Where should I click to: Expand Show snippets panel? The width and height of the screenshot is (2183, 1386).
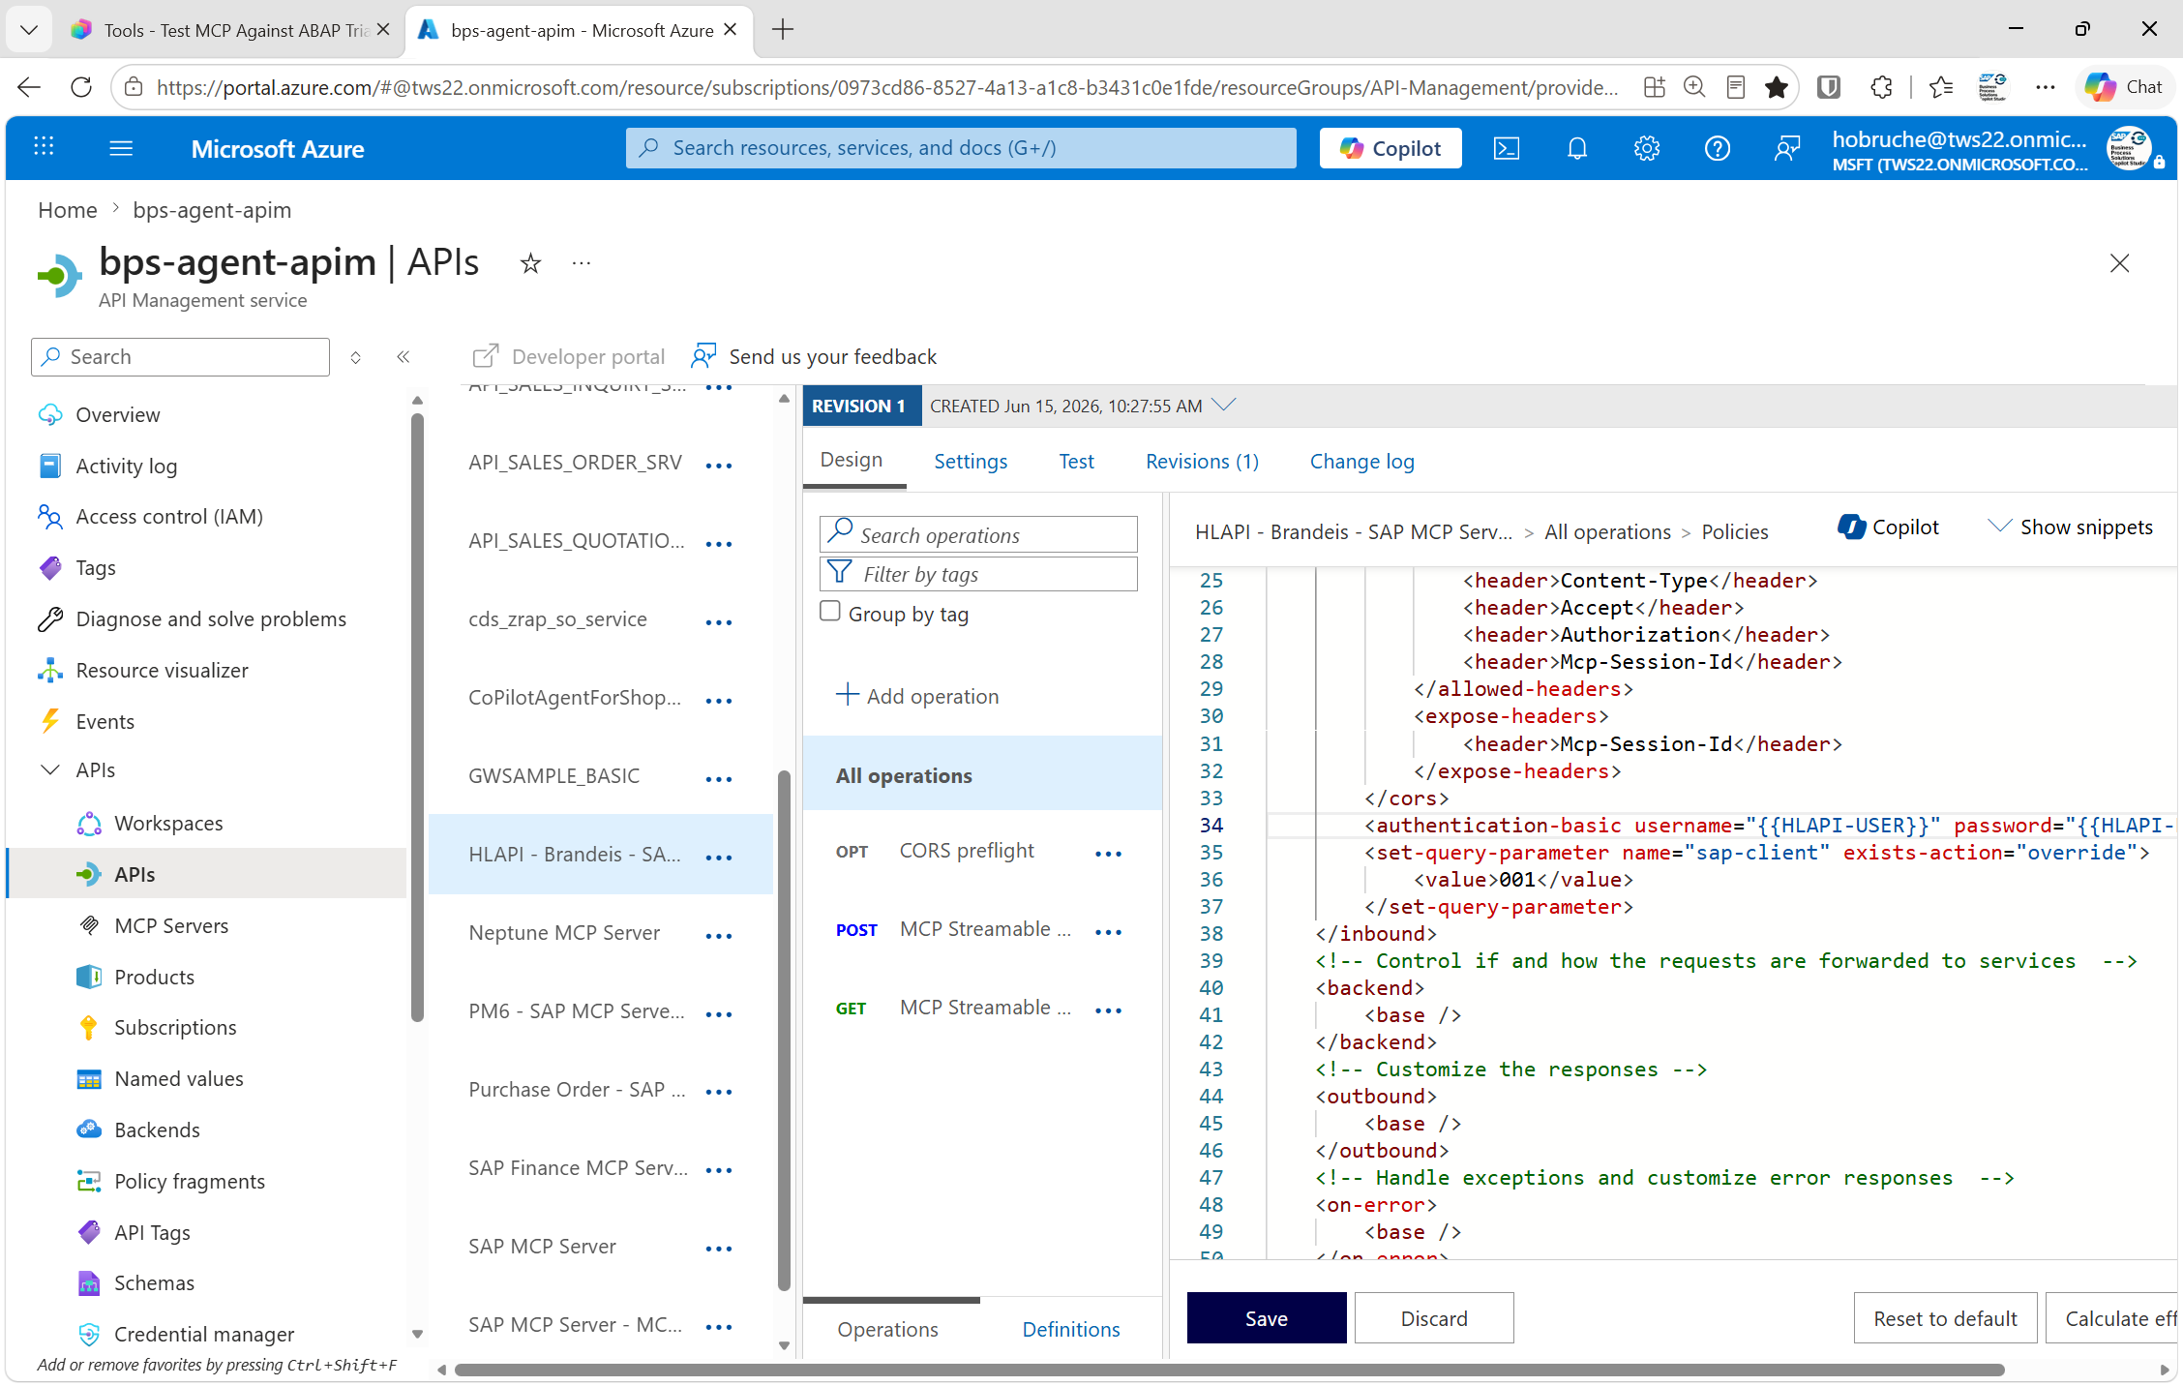click(2070, 527)
